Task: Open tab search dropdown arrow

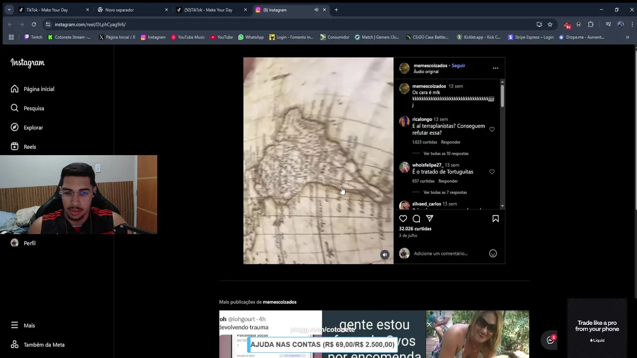Action: pyautogui.click(x=9, y=10)
